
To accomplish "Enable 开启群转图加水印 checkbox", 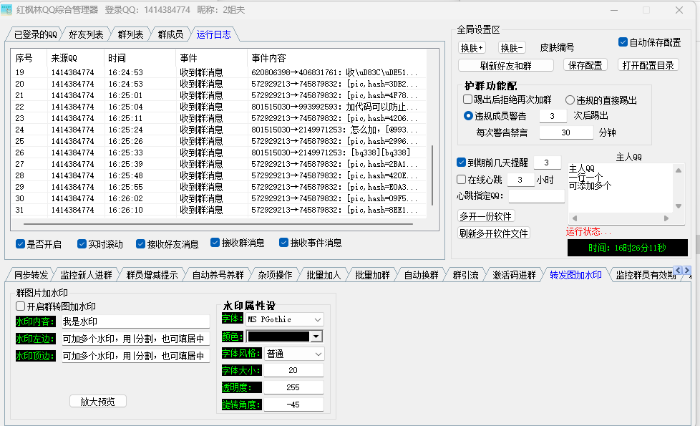I will coord(21,306).
